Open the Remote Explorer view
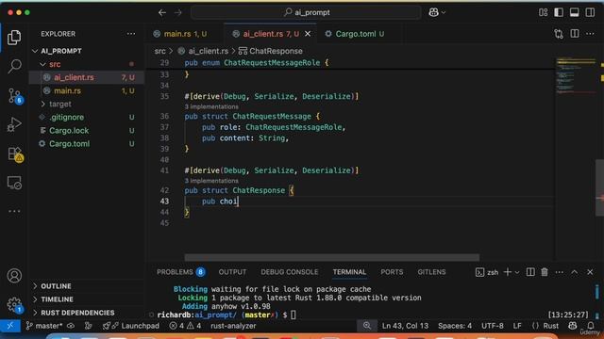Screen dimensions: 604x339 (14, 183)
